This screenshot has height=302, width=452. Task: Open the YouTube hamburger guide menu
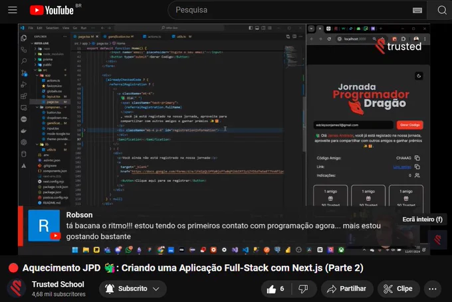coord(13,10)
